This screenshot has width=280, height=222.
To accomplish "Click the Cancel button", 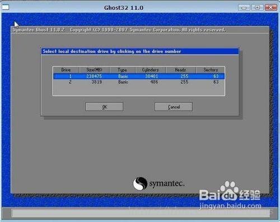I will tap(174, 107).
